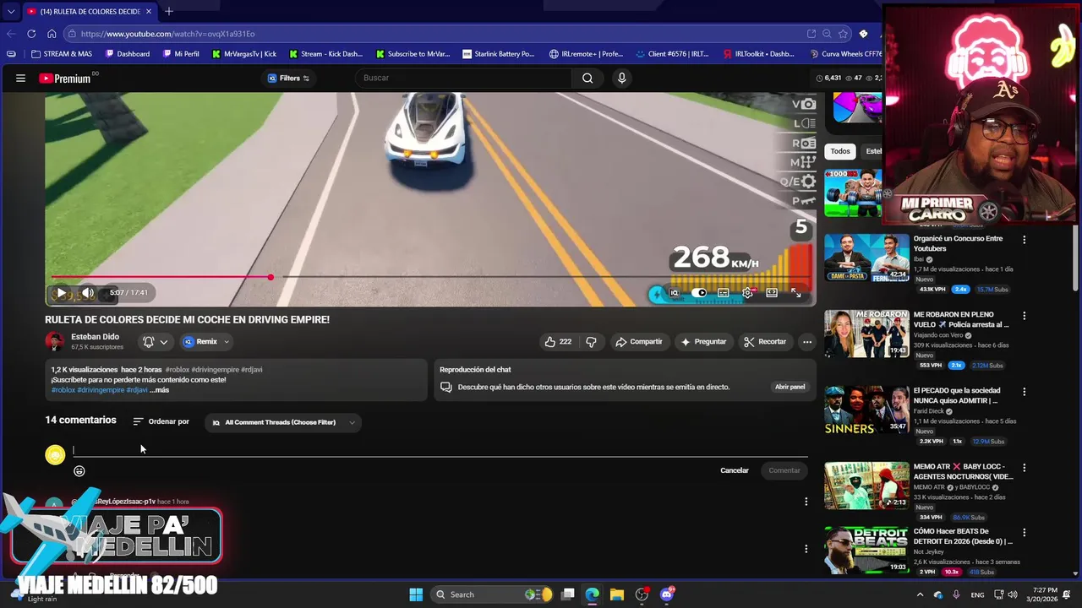Open Esteban Dido channel avatar
Viewport: 1082px width, 608px height.
[x=55, y=342]
